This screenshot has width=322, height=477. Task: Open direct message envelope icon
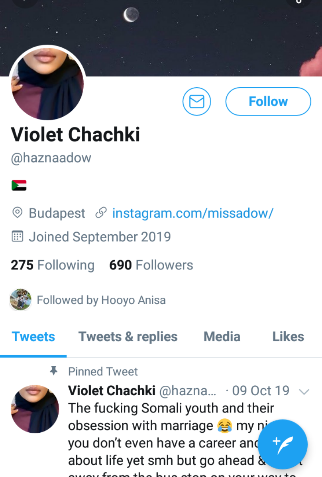coord(196,102)
